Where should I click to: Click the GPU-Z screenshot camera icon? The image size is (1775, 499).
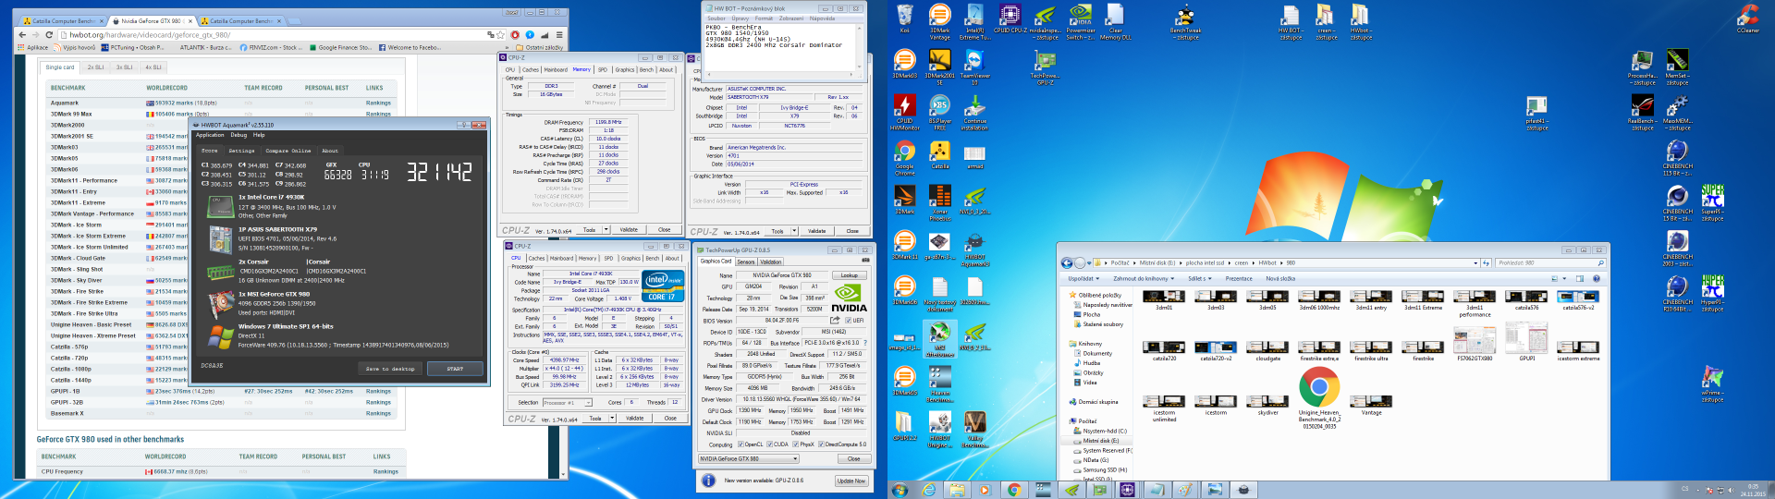pos(865,261)
